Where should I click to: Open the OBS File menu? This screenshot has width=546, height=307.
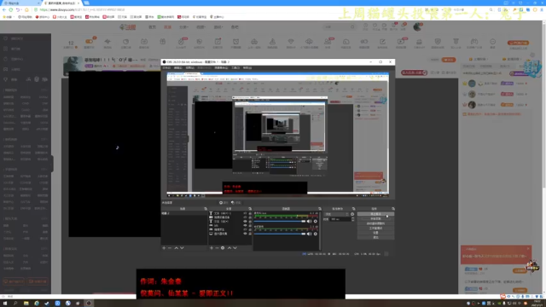[x=166, y=68]
